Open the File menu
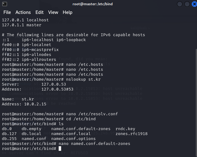 click(x=7, y=12)
